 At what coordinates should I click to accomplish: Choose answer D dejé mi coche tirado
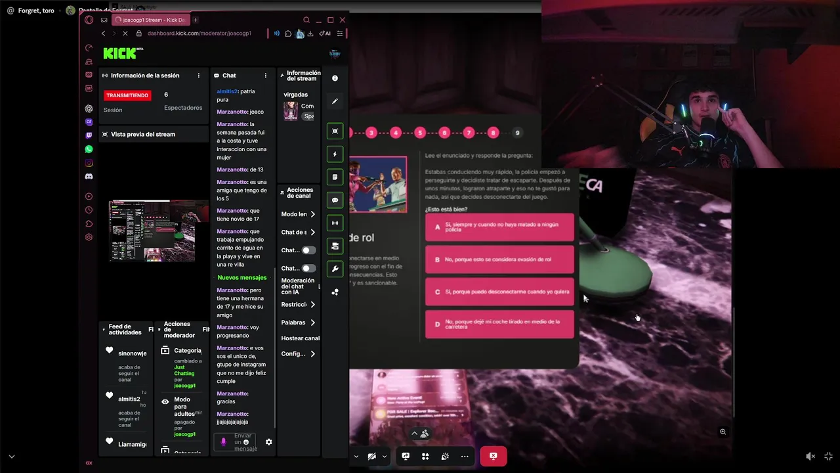click(x=499, y=324)
